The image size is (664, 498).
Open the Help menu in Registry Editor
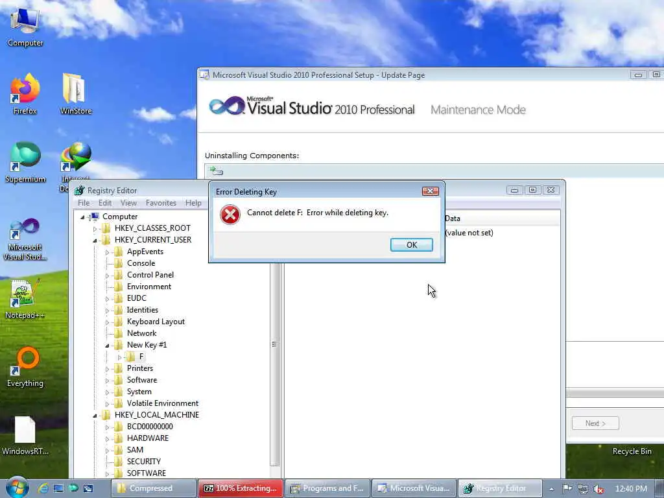click(193, 203)
